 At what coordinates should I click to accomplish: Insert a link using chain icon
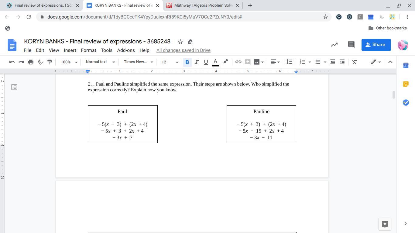coord(238,62)
